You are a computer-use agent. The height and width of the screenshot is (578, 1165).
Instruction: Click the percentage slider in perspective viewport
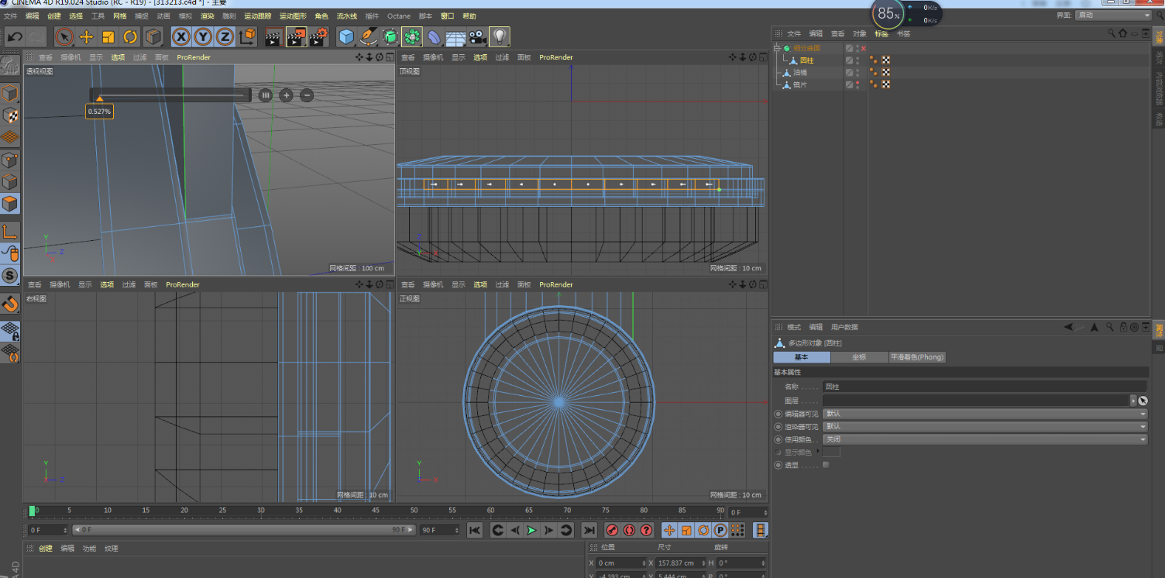tap(170, 95)
